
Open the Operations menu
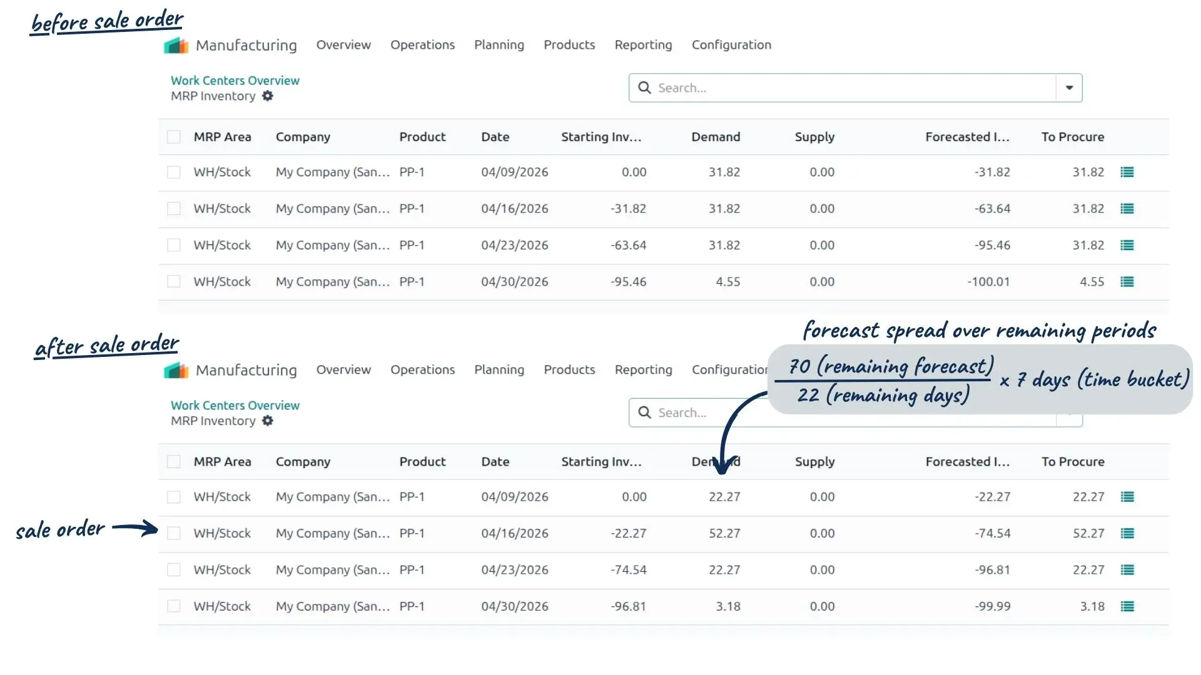click(423, 44)
